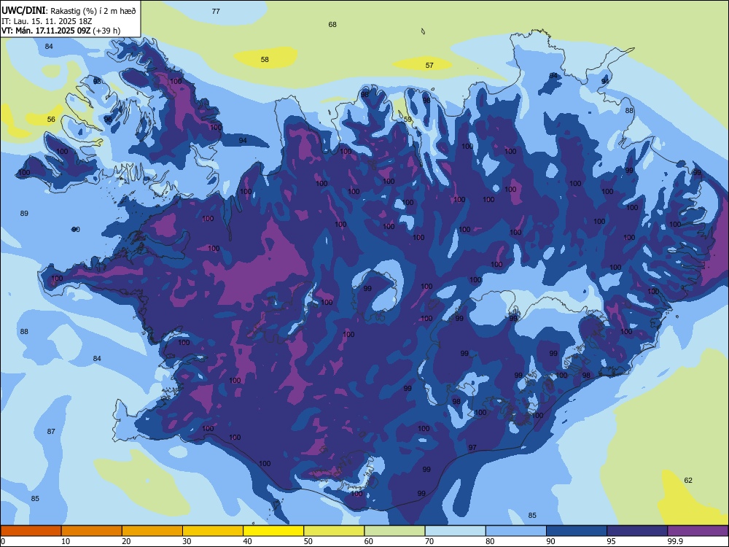This screenshot has width=729, height=547.
Task: Pick the purple legend swatch above 99.9
Action: (x=698, y=531)
